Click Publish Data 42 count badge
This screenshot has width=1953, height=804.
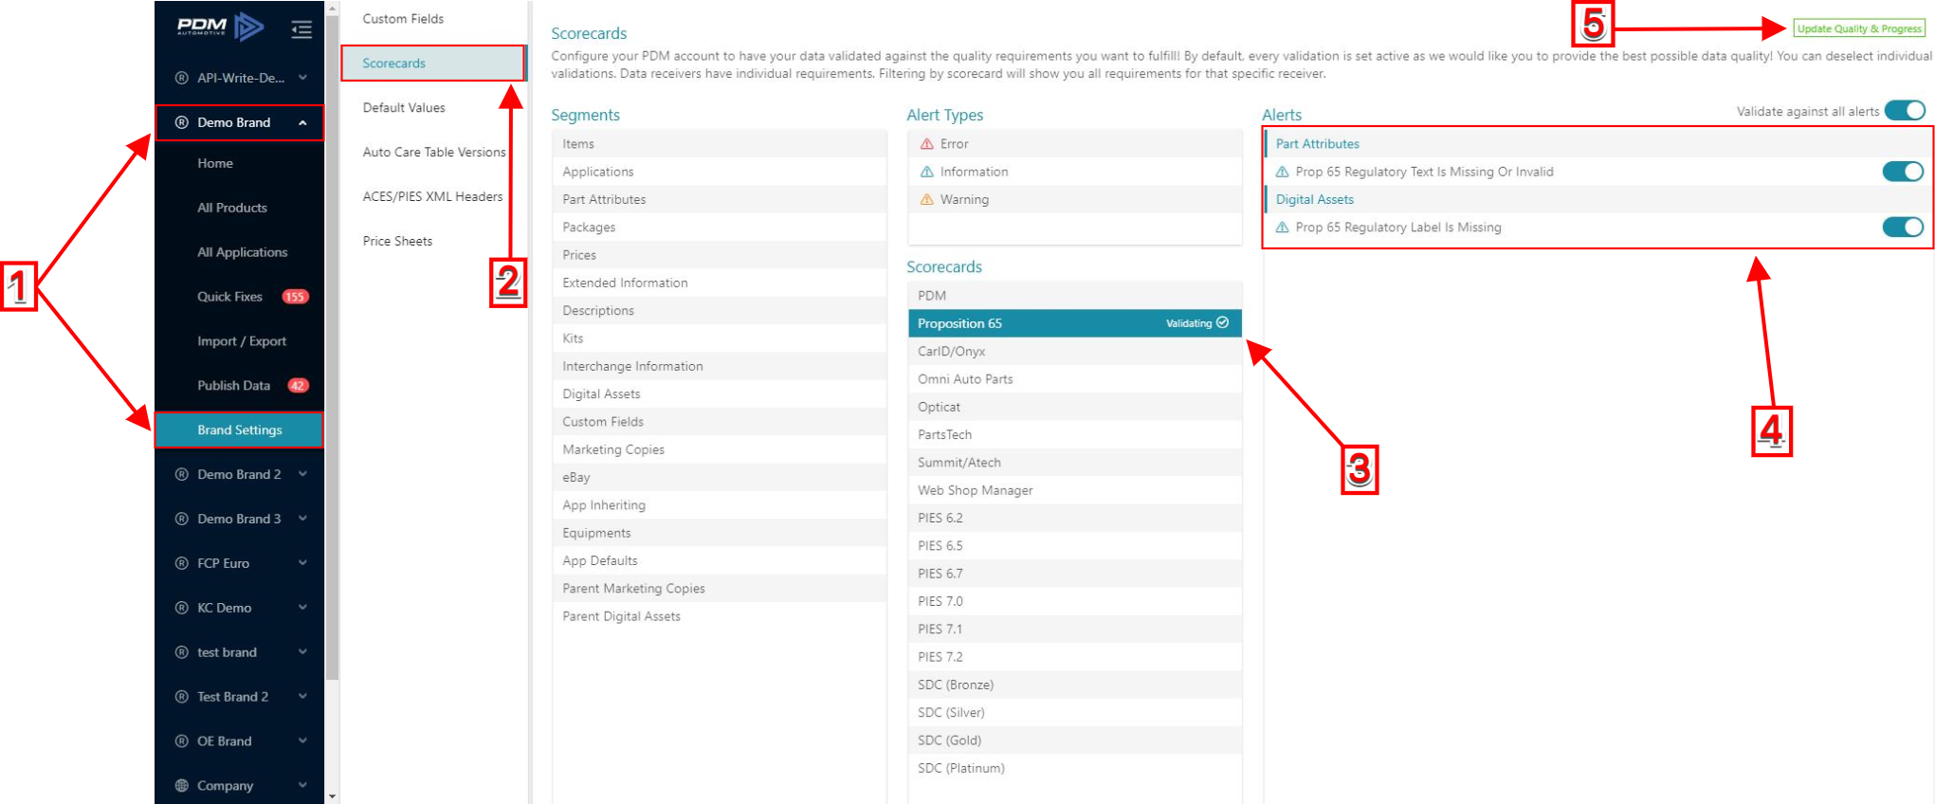pyautogui.click(x=298, y=386)
